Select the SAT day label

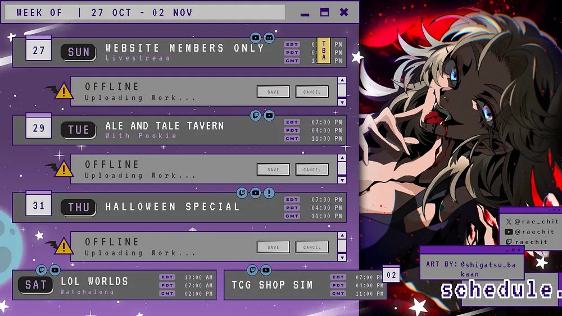pos(35,285)
